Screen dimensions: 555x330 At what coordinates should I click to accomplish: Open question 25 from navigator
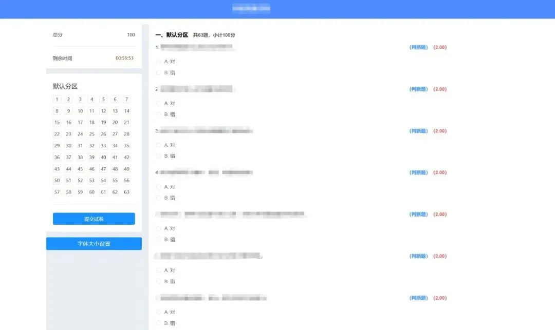click(91, 134)
